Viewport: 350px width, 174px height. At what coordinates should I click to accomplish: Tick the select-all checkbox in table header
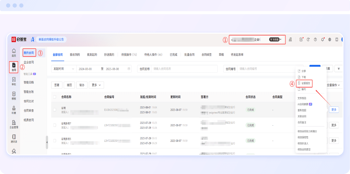55,97
